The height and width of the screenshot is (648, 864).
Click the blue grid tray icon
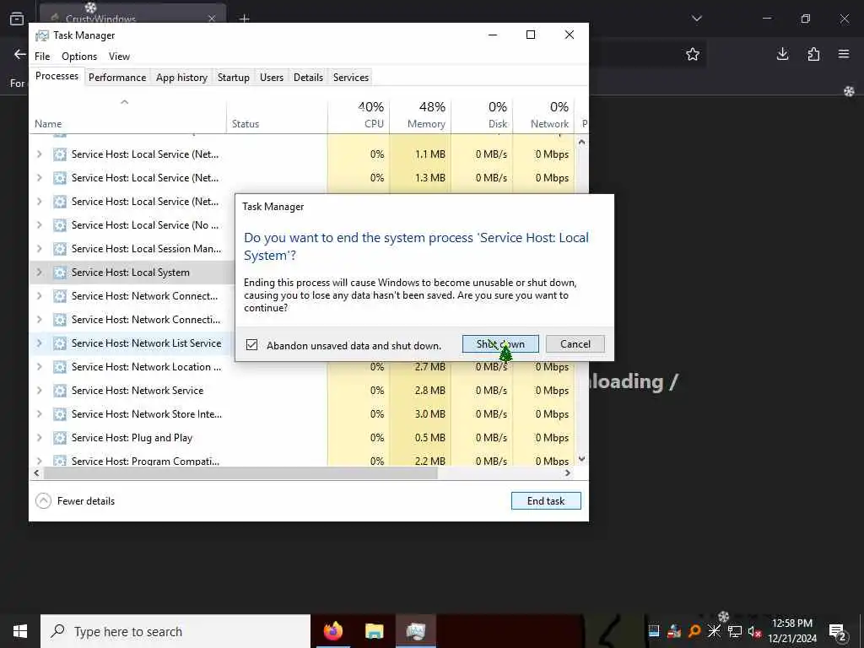pos(654,631)
